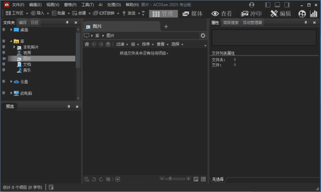321x192 pixels.
Task: Pin the 预览 preview panel
Action: coord(69,106)
